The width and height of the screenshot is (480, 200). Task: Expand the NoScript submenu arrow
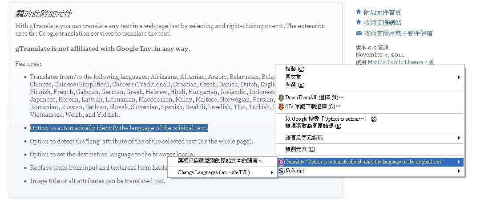459,171
